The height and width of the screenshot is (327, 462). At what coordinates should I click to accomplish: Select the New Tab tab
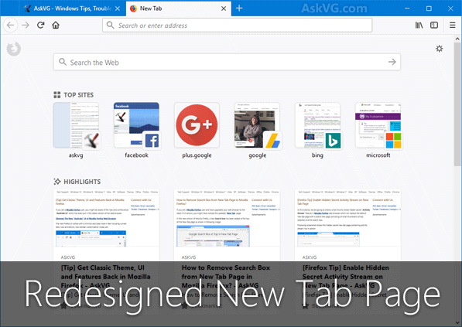tap(179, 9)
